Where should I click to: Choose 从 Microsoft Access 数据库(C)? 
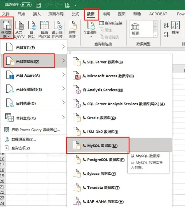click(120, 76)
